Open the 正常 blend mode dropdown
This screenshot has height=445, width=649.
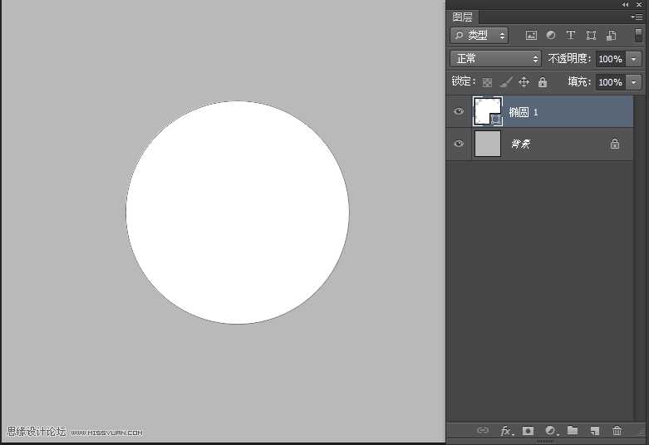coord(495,59)
